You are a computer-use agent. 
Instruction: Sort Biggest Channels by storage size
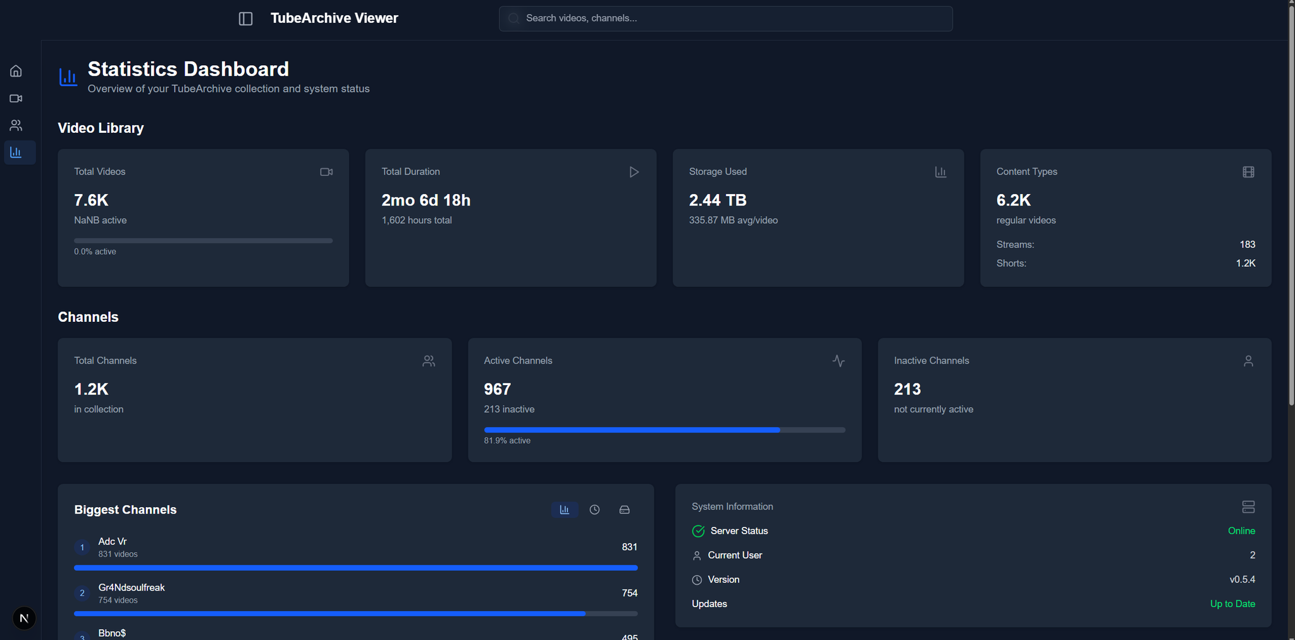[x=625, y=510]
